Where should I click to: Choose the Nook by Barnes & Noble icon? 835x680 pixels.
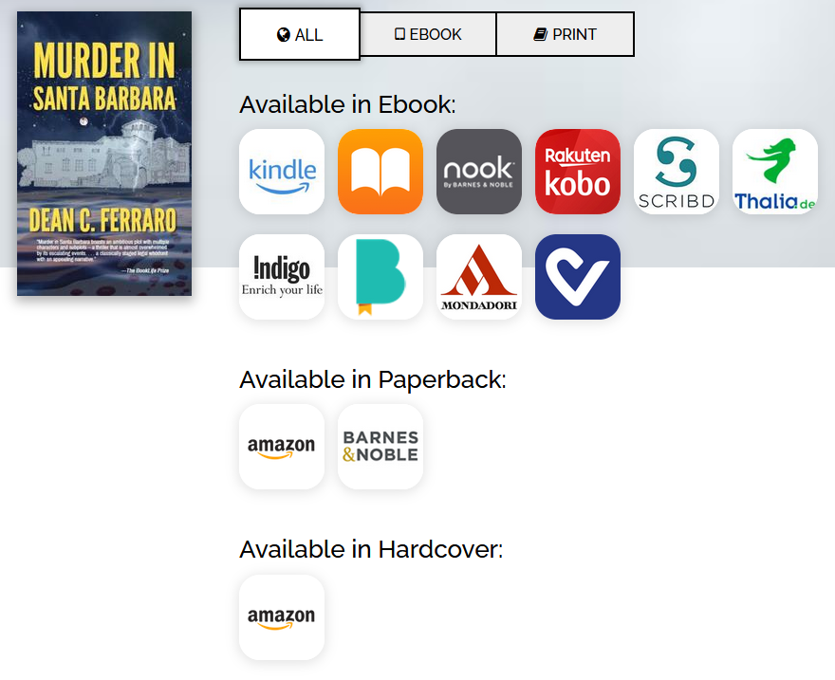tap(479, 172)
